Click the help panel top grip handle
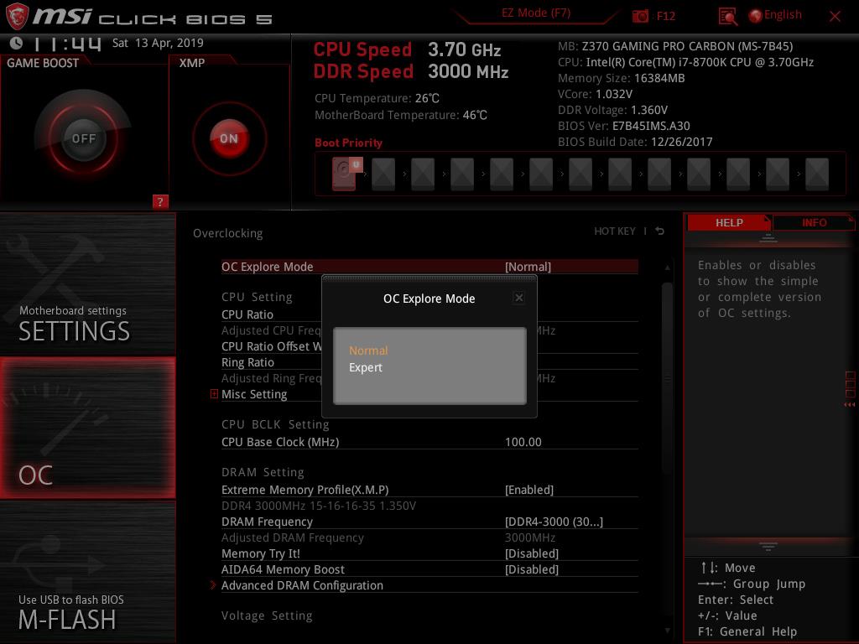Image resolution: width=859 pixels, height=644 pixels. 768,238
